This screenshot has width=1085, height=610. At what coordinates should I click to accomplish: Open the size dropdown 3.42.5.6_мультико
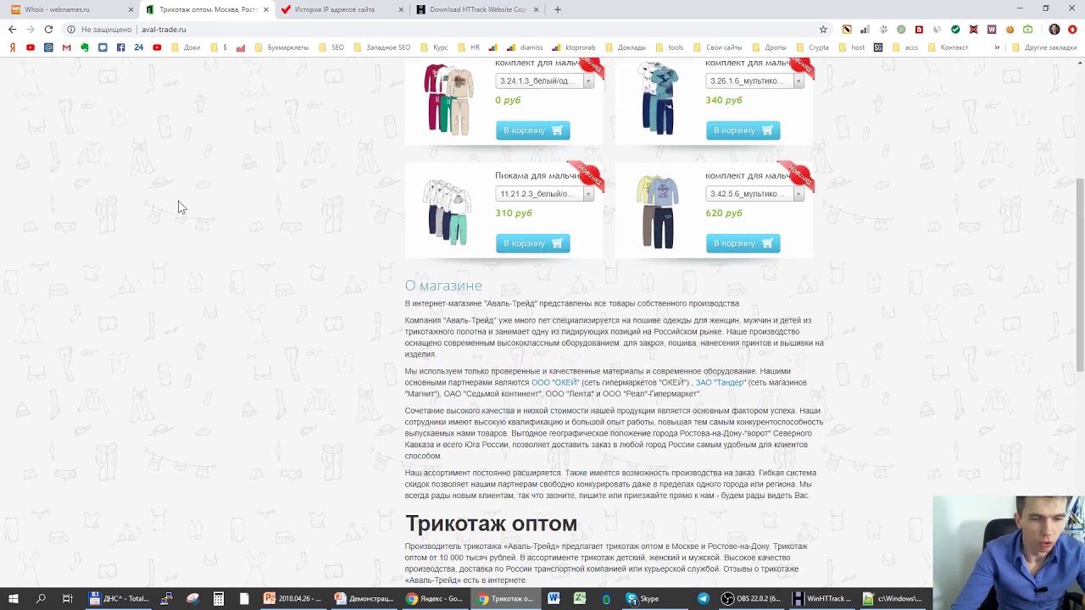754,194
